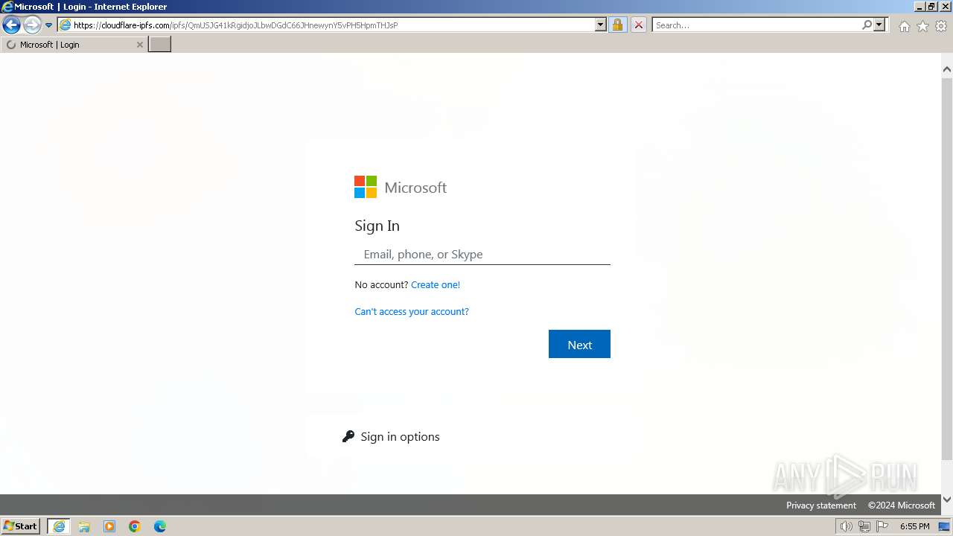Go to the Home page icon
Viewport: 953px width, 536px height.
pyautogui.click(x=904, y=26)
